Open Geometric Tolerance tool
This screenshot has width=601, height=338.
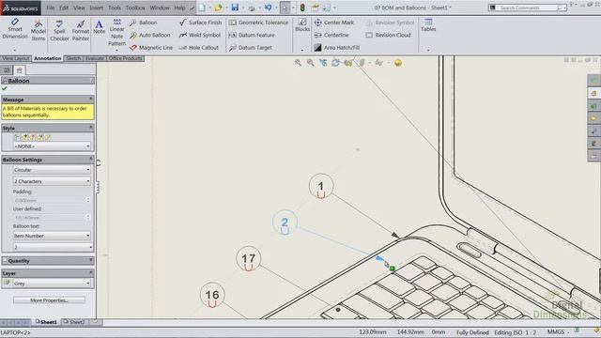point(258,23)
